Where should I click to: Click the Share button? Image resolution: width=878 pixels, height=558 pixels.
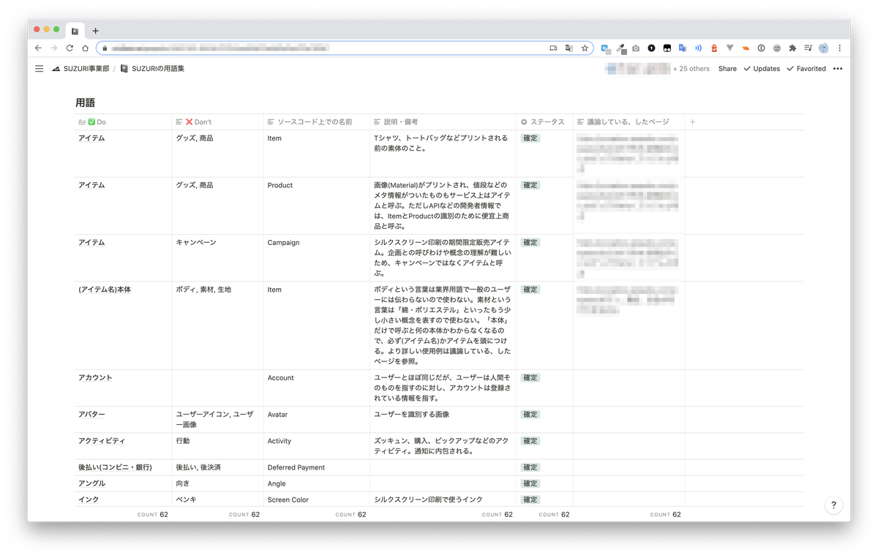tap(727, 68)
